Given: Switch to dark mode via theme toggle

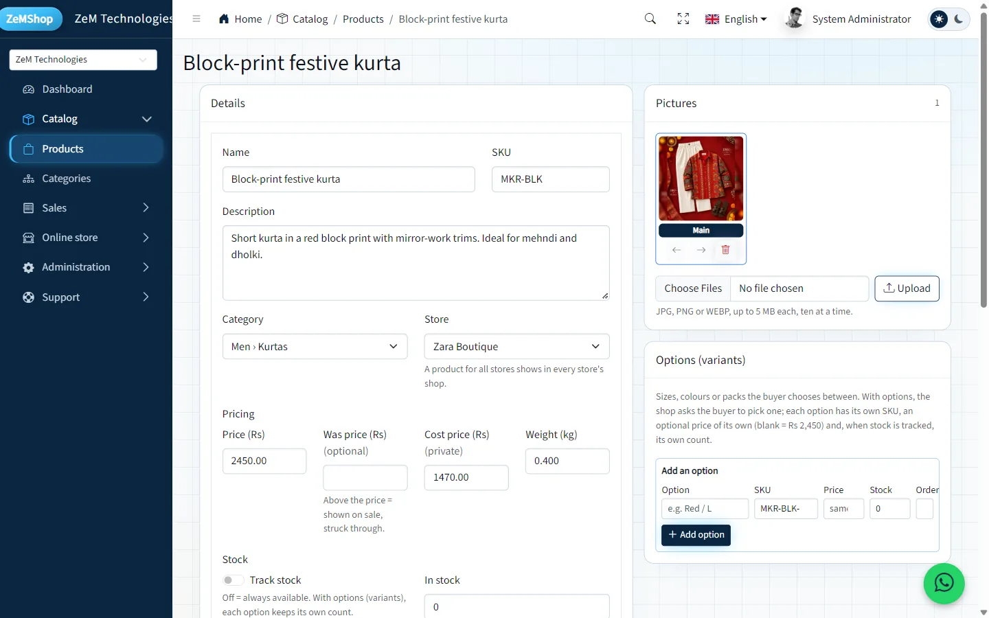Looking at the screenshot, I should pyautogui.click(x=959, y=19).
